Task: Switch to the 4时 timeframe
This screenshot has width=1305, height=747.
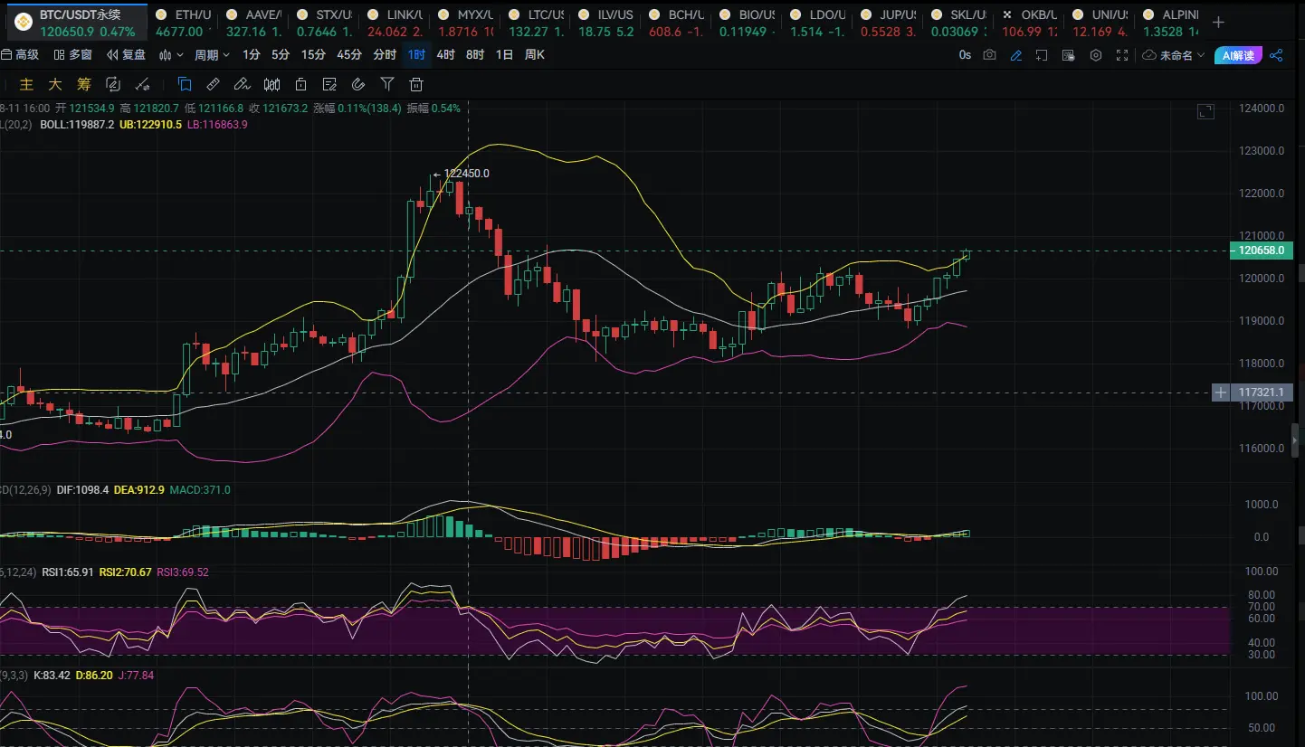Action: (446, 55)
